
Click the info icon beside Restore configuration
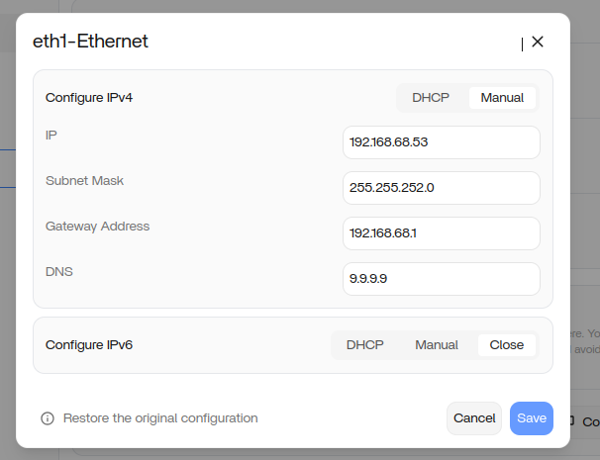pos(48,418)
